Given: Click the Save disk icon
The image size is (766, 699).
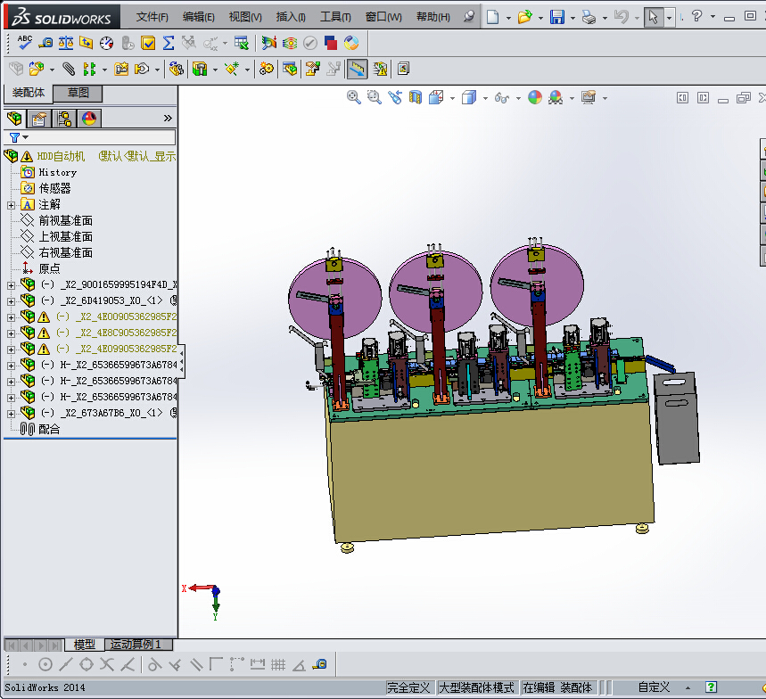Looking at the screenshot, I should pos(556,17).
